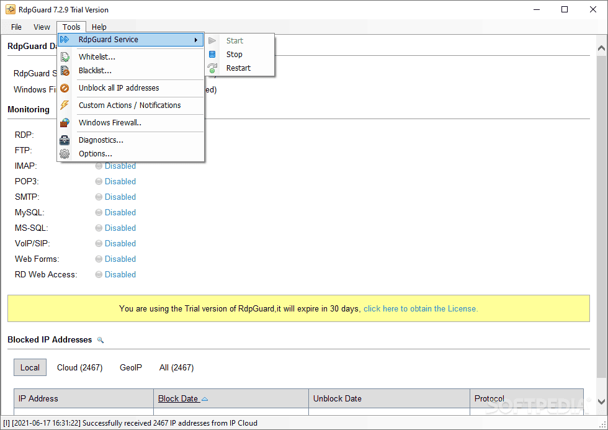
Task: Click the status indicator beside MySQL
Action: (x=99, y=212)
